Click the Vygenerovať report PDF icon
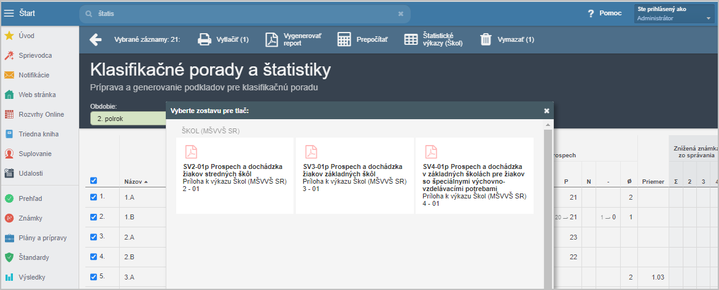This screenshot has width=719, height=290. (271, 40)
